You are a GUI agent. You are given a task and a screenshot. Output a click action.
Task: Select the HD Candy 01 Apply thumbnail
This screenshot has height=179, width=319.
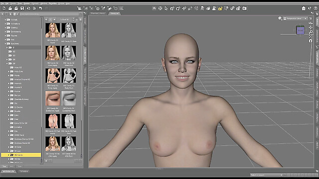[x=53, y=30]
